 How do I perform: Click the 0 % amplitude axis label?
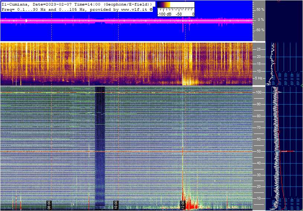[261, 20]
